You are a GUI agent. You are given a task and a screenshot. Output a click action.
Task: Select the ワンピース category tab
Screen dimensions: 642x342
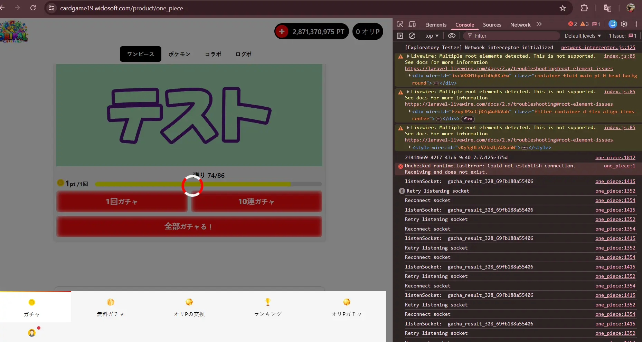point(141,54)
